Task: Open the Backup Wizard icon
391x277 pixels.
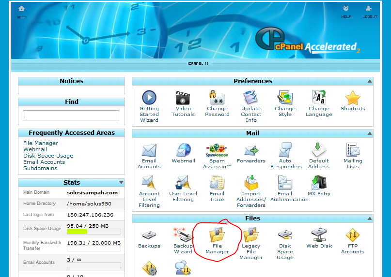Action: coord(183,234)
